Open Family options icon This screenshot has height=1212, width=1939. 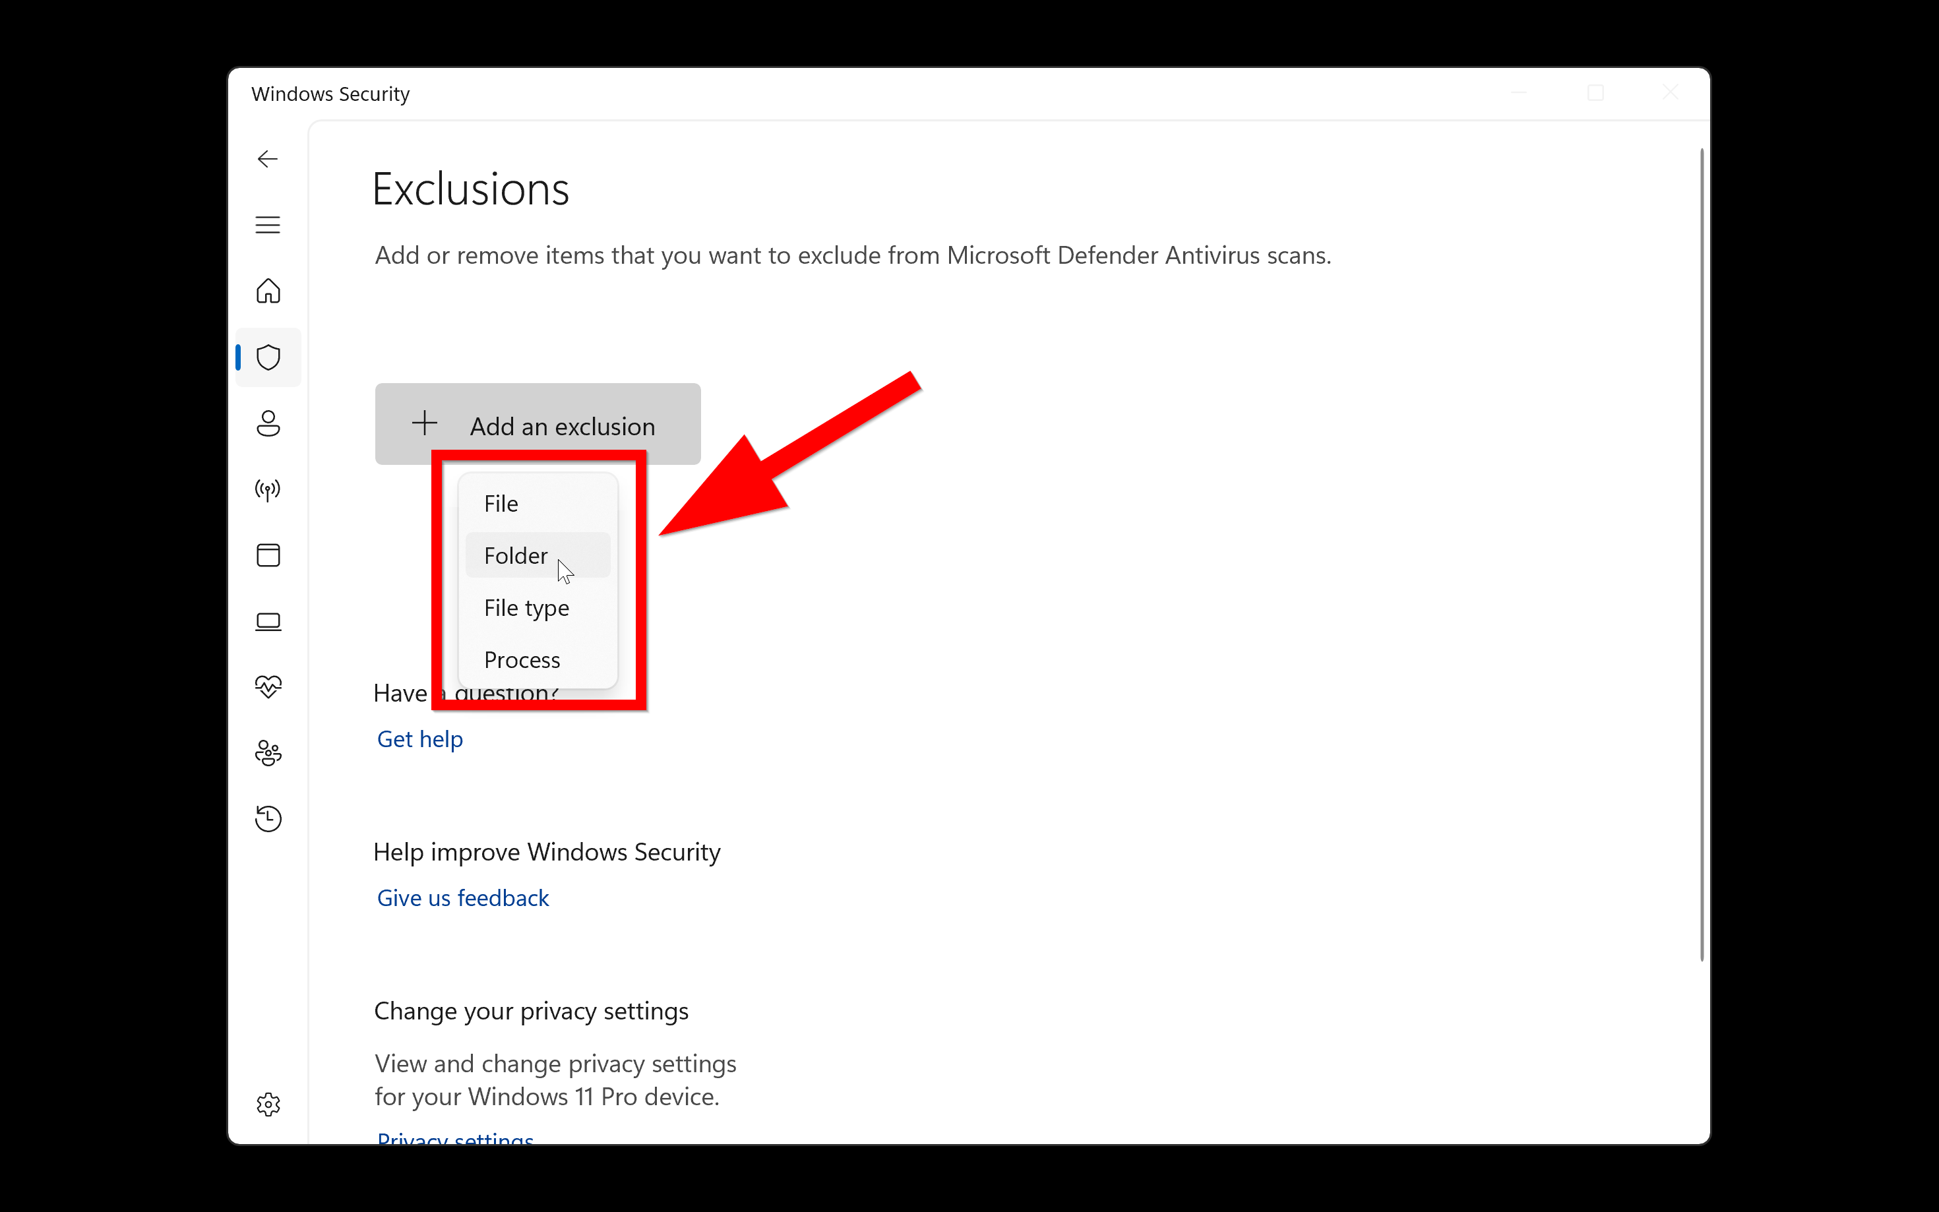point(268,754)
